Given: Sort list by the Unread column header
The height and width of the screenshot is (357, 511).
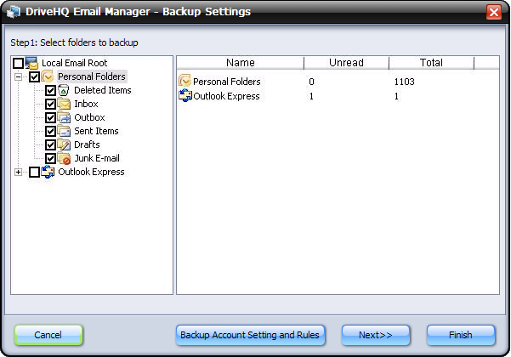Looking at the screenshot, I should [x=346, y=62].
